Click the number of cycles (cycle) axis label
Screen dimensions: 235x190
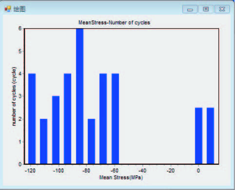(14, 96)
